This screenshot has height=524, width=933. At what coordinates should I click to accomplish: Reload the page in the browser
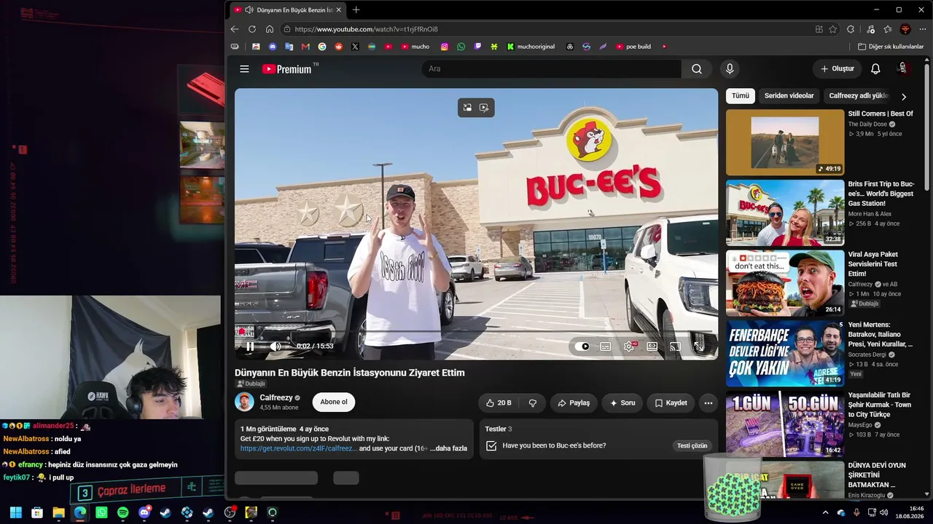click(252, 29)
